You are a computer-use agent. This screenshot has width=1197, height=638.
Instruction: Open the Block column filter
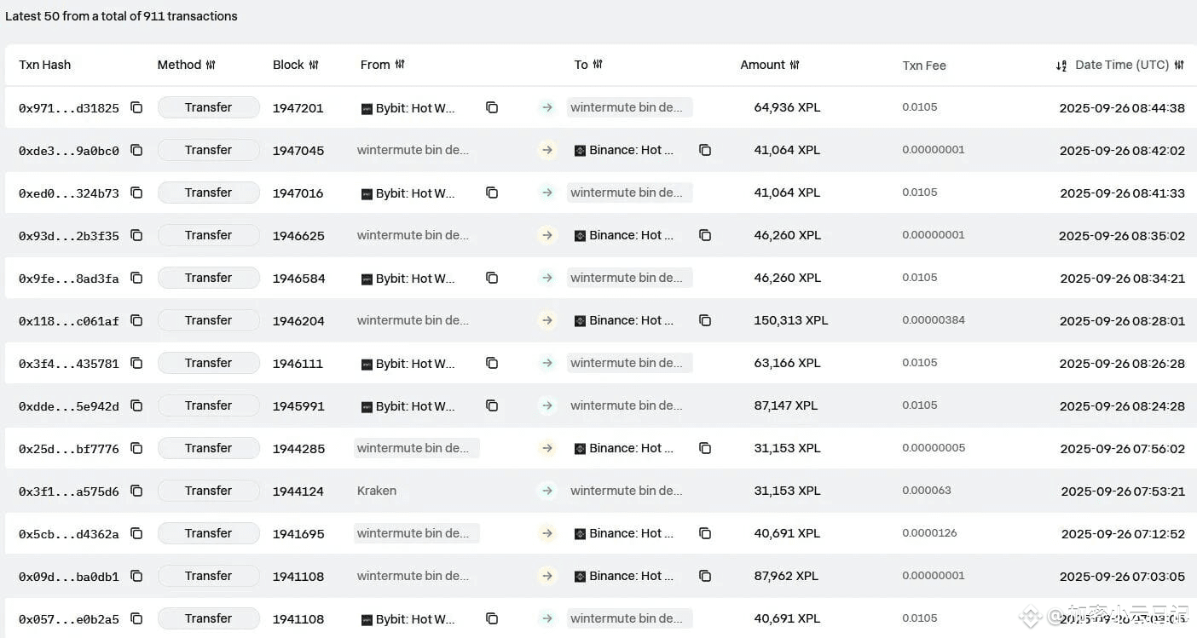pyautogui.click(x=314, y=65)
